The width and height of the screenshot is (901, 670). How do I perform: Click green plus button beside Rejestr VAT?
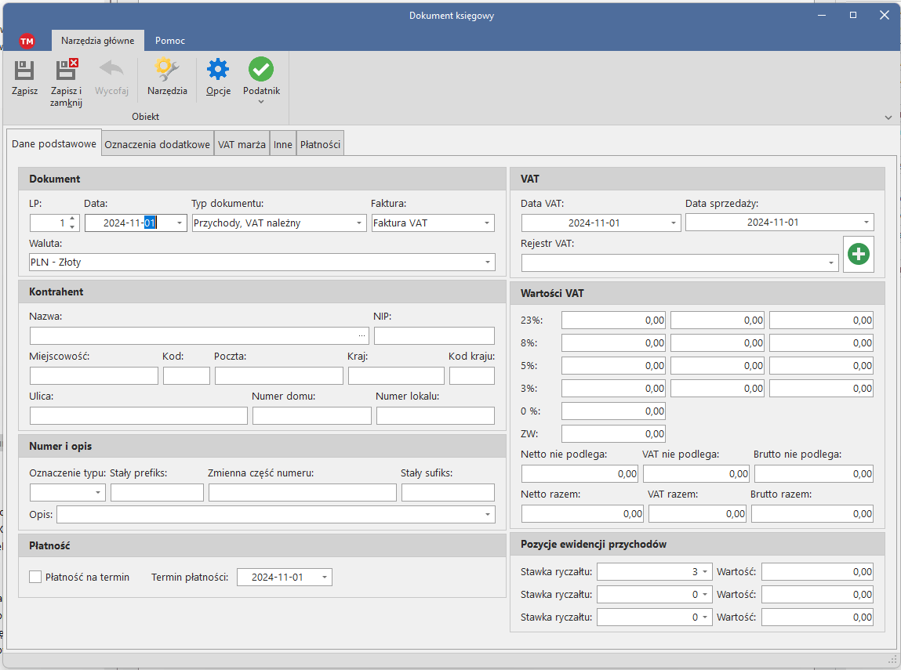click(x=859, y=255)
